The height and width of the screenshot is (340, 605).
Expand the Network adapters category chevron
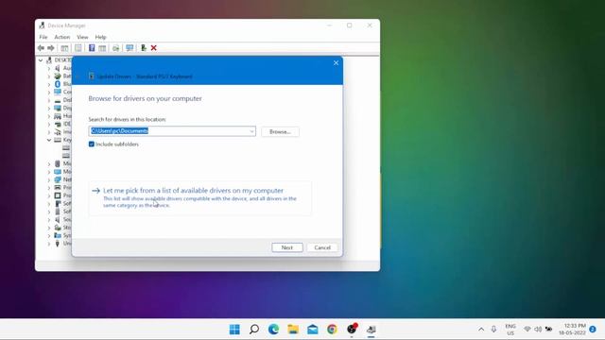pos(49,179)
